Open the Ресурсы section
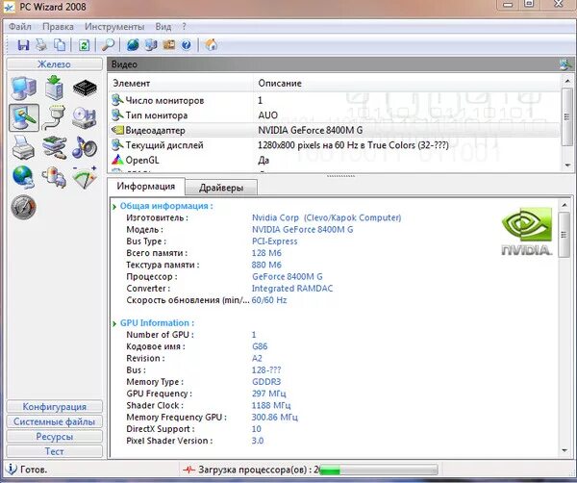 point(55,436)
